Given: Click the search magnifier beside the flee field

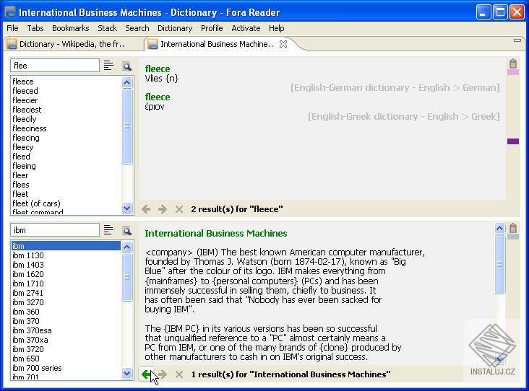Looking at the screenshot, I should point(127,66).
